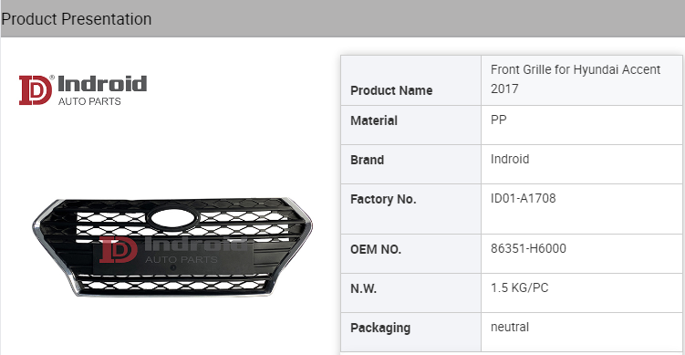
Task: Select the N.W. label cell
Action: coord(410,293)
